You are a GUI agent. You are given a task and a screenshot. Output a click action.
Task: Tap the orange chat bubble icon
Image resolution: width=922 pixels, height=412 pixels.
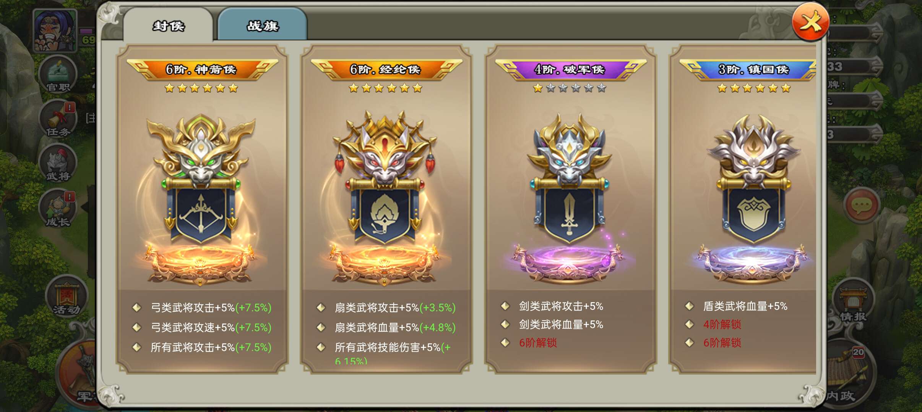pos(861,205)
